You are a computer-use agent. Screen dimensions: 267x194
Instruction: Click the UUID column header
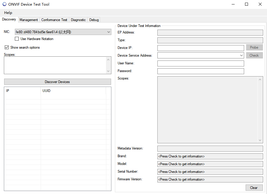(73, 91)
